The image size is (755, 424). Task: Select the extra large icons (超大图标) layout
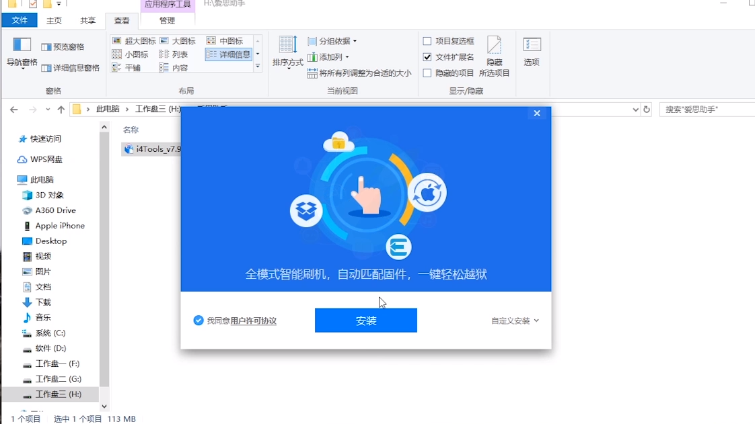[134, 41]
